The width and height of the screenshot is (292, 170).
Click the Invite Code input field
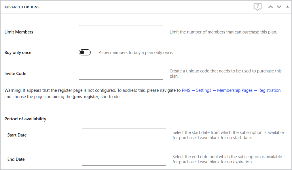[121, 73]
